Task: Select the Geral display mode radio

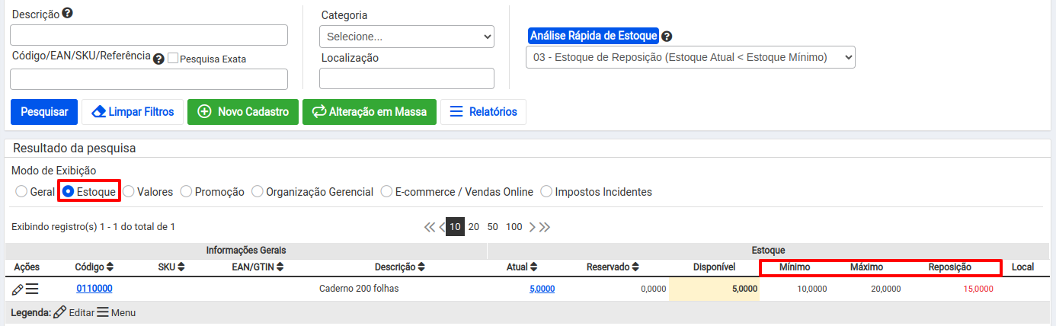Action: (21, 192)
